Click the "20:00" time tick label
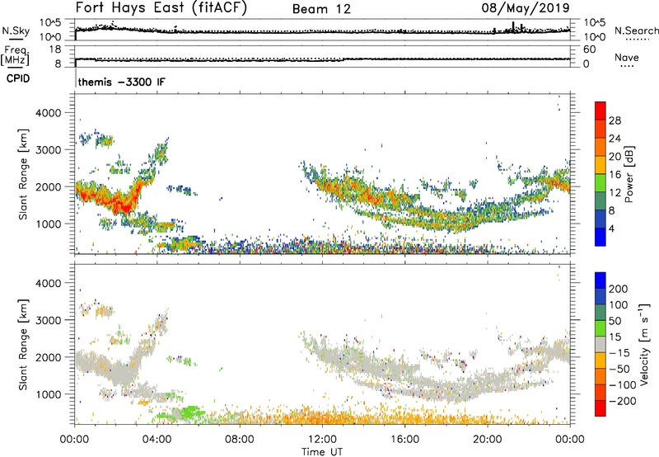The width and height of the screenshot is (659, 457). [x=488, y=440]
